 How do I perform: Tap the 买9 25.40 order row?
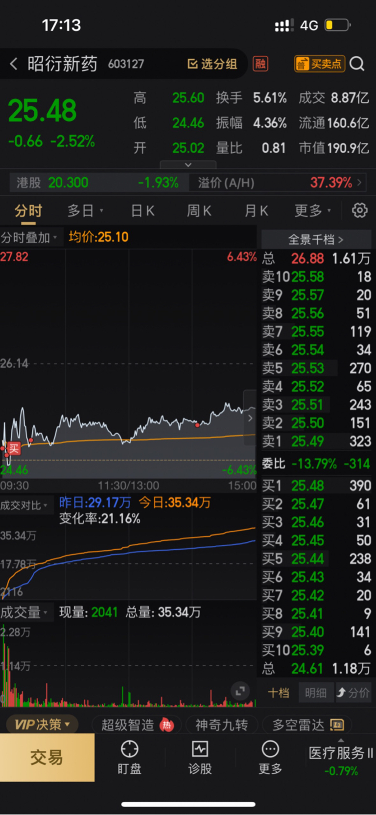click(x=316, y=632)
